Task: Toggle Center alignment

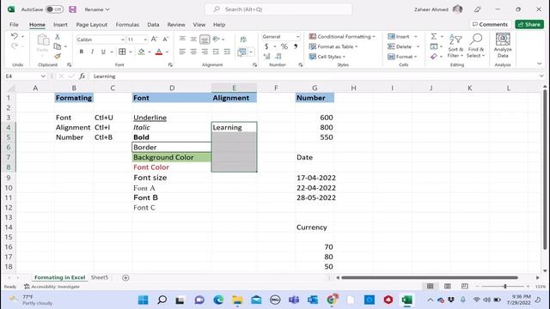Action: point(193,51)
